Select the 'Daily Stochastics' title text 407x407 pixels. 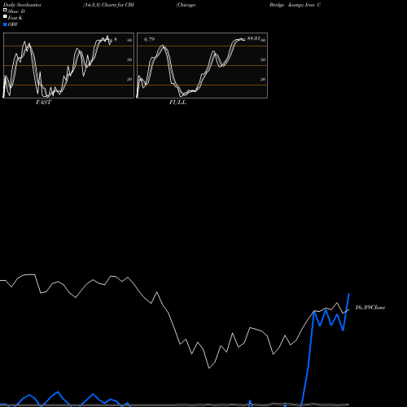[x=22, y=5]
